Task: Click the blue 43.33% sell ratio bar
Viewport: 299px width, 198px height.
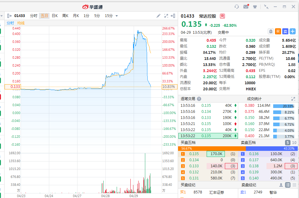Action: pyautogui.click(x=272, y=148)
